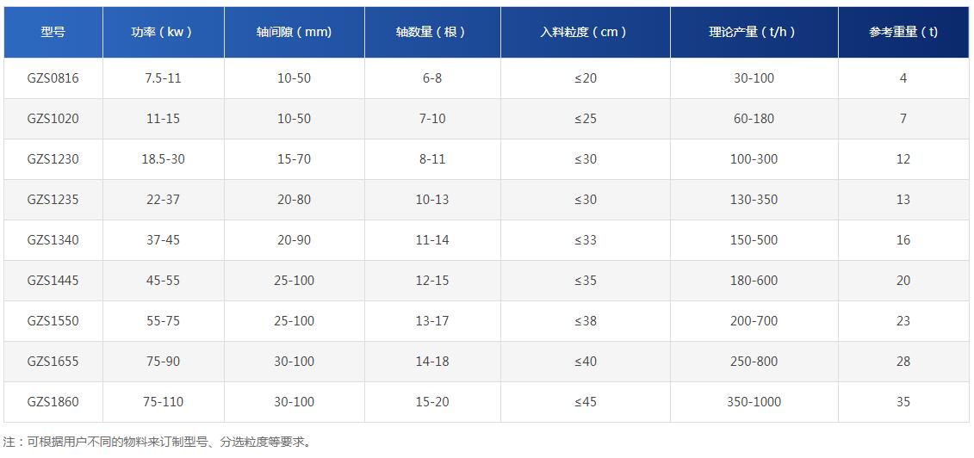Click the 型号 column header
Image resolution: width=974 pixels, height=458 pixels.
[53, 32]
